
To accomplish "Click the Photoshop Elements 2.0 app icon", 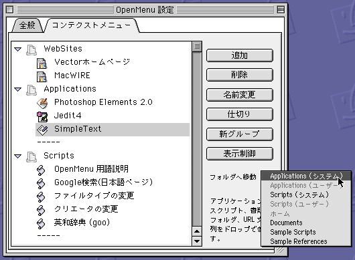I will click(42, 103).
